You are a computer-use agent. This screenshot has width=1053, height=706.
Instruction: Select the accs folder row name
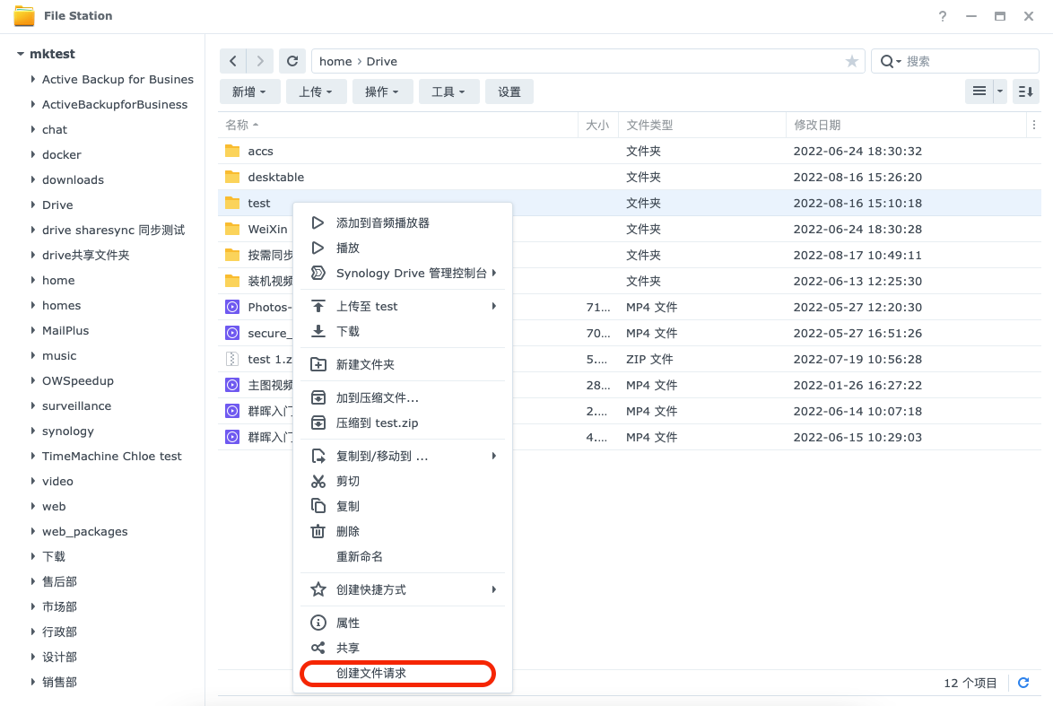tap(261, 151)
